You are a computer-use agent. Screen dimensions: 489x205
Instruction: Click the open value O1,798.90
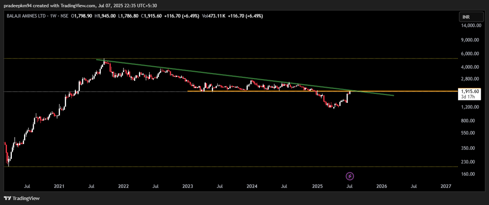tap(82, 16)
